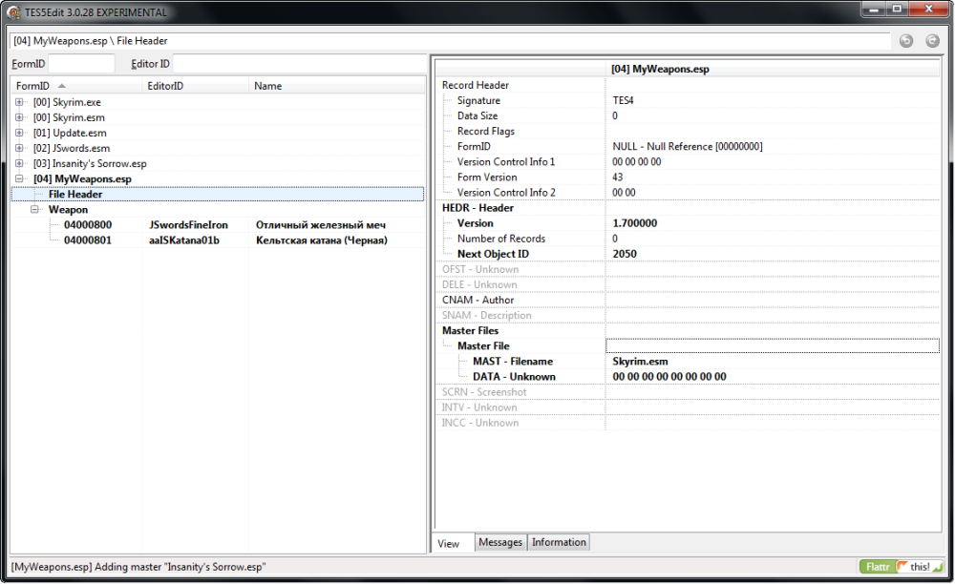Click the Flattr this! button
Screen dimensions: 955x584
[x=901, y=567]
